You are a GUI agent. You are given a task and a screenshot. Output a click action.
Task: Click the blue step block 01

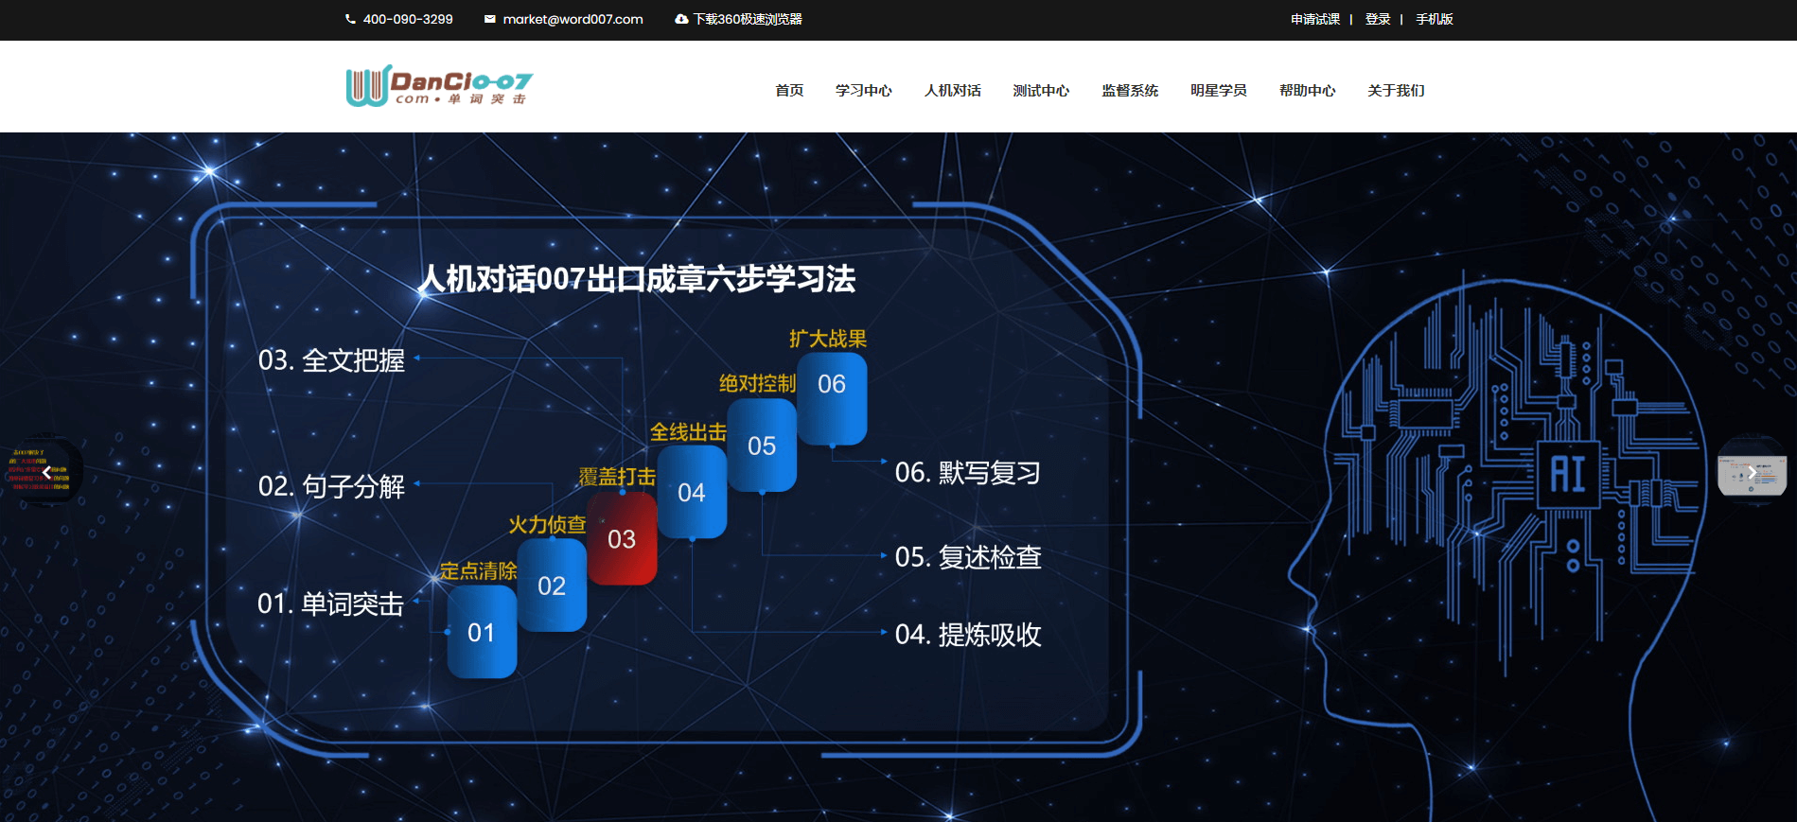click(482, 632)
